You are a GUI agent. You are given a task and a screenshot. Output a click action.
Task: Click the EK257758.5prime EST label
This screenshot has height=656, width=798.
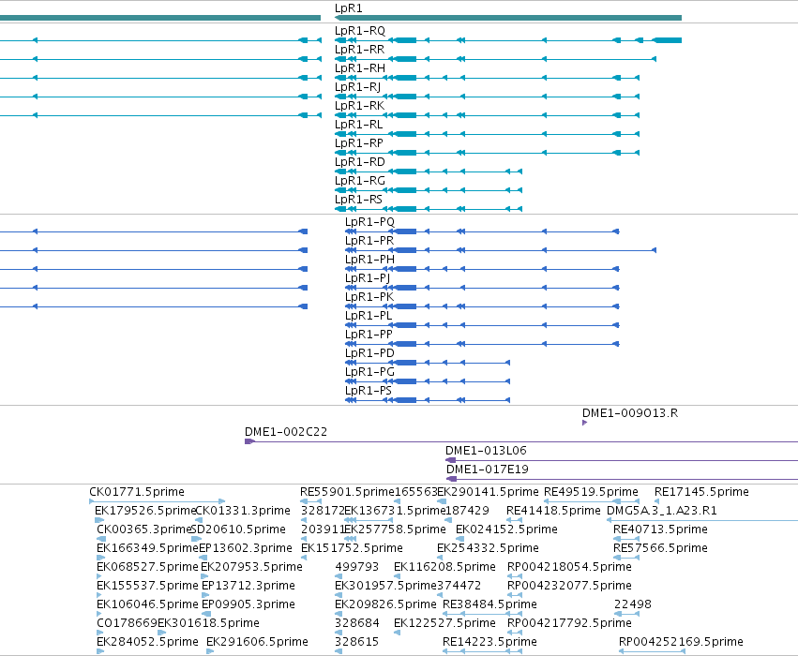coord(396,529)
